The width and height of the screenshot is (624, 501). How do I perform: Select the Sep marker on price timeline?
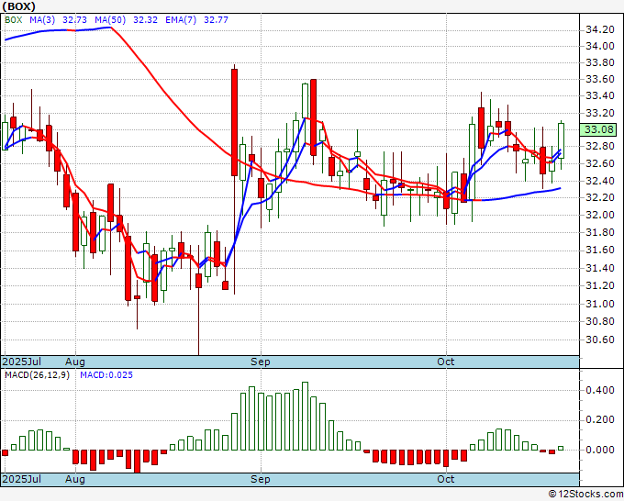[x=261, y=362]
